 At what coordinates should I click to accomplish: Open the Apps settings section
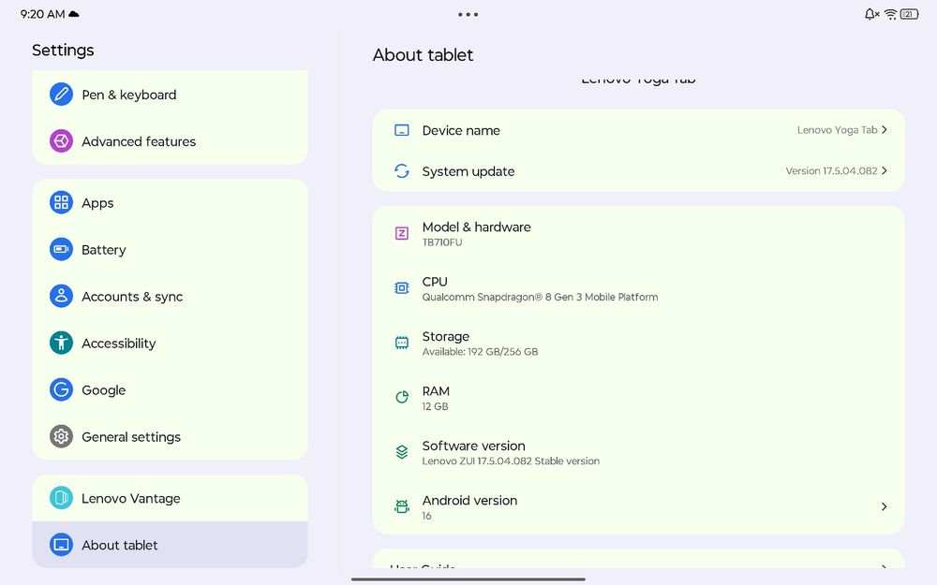click(171, 202)
